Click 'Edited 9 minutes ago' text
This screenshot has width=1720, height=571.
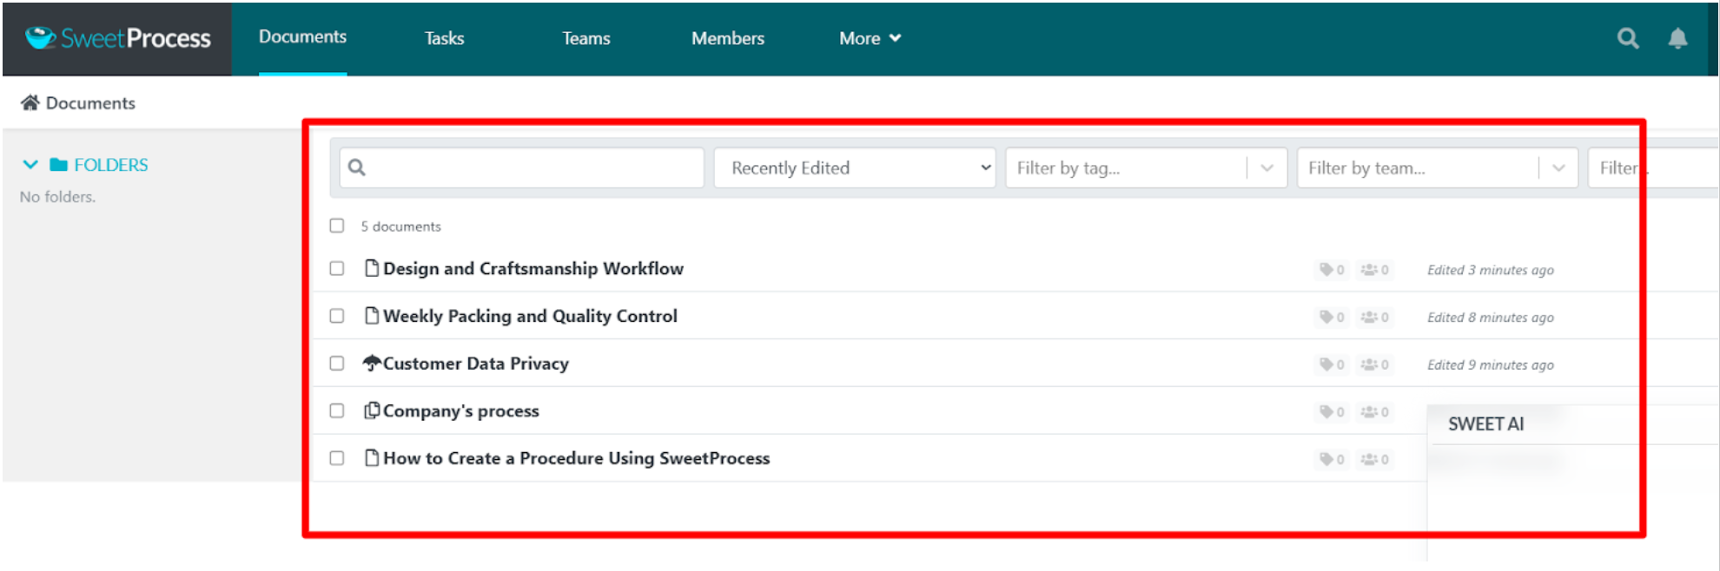coord(1491,364)
